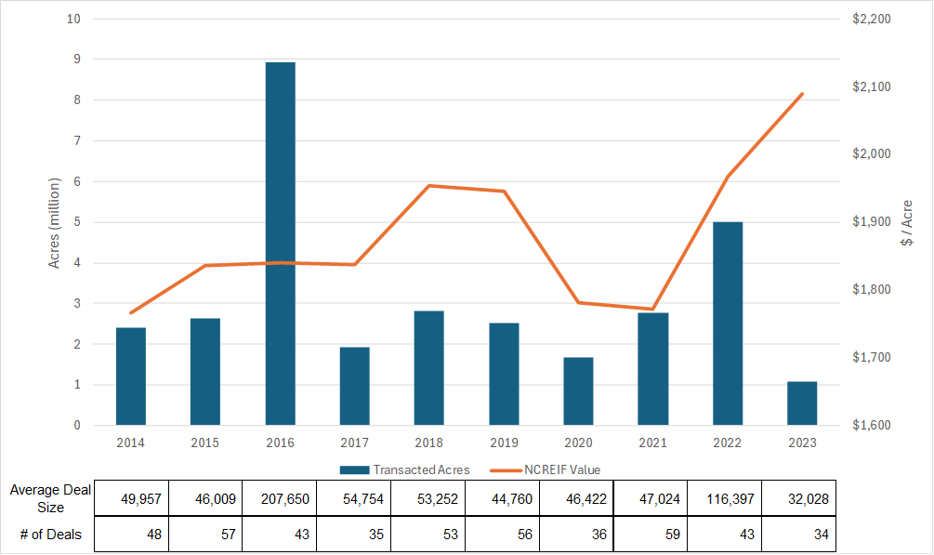Screen dimensions: 934x555
Task: Click the $ / Acre axis title
Action: click(x=906, y=223)
